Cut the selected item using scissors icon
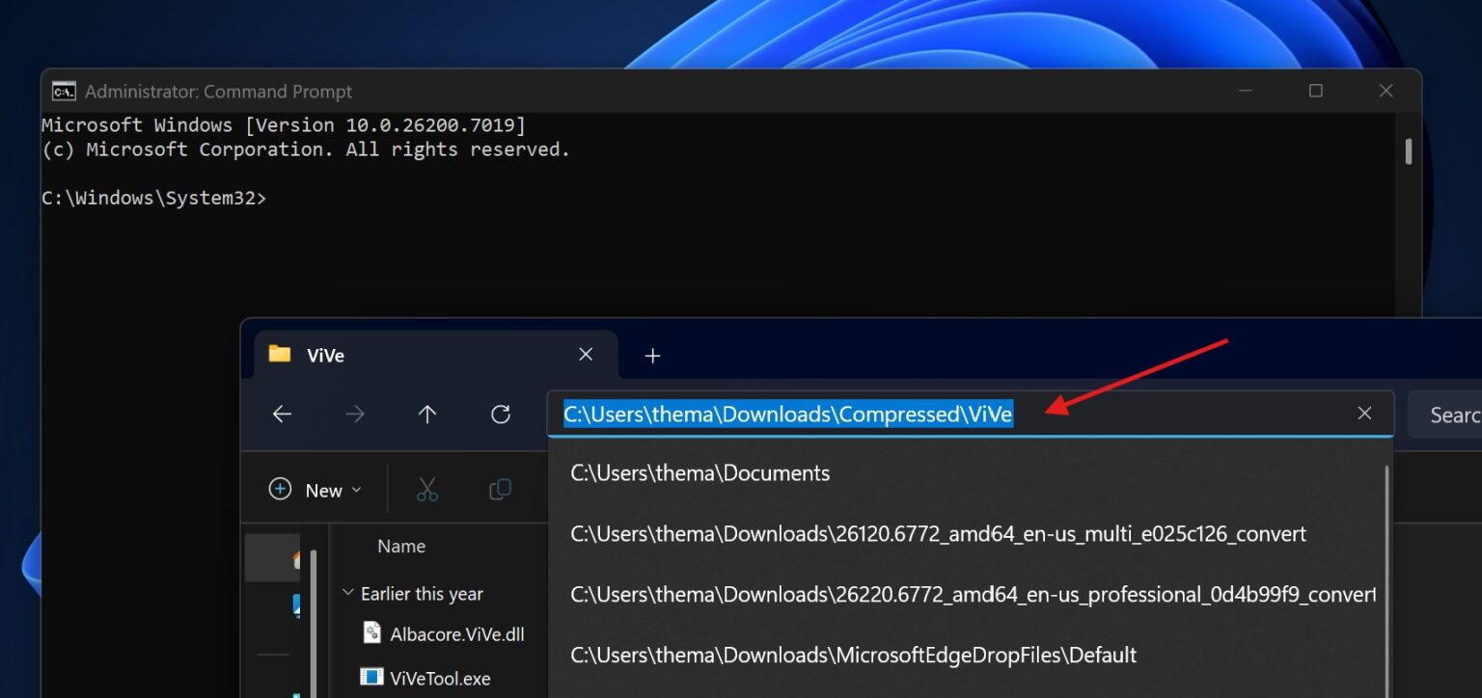 tap(427, 490)
